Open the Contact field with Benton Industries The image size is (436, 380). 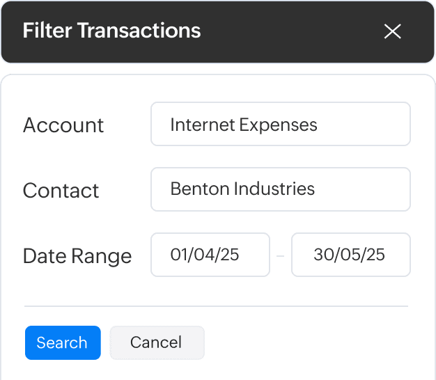(x=280, y=189)
